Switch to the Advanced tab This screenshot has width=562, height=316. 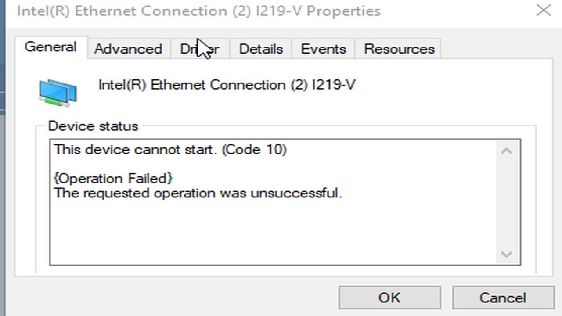pos(128,49)
